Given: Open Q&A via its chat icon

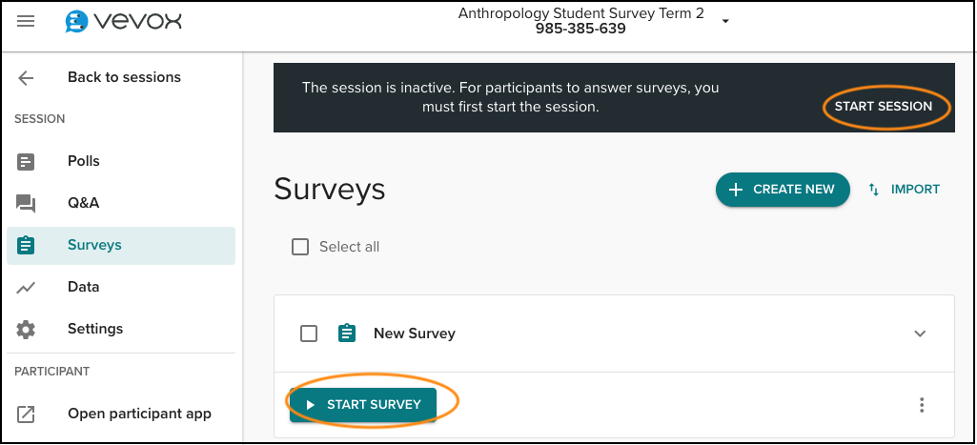Looking at the screenshot, I should click(26, 204).
